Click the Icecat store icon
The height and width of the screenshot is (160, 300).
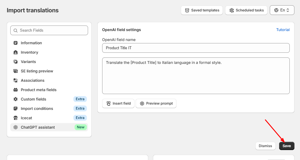tap(16, 118)
